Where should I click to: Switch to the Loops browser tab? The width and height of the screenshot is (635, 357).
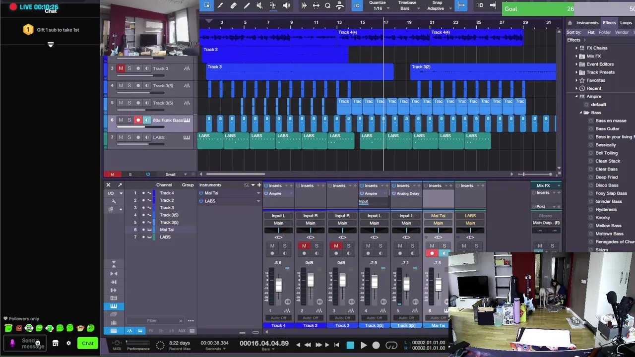(x=626, y=23)
